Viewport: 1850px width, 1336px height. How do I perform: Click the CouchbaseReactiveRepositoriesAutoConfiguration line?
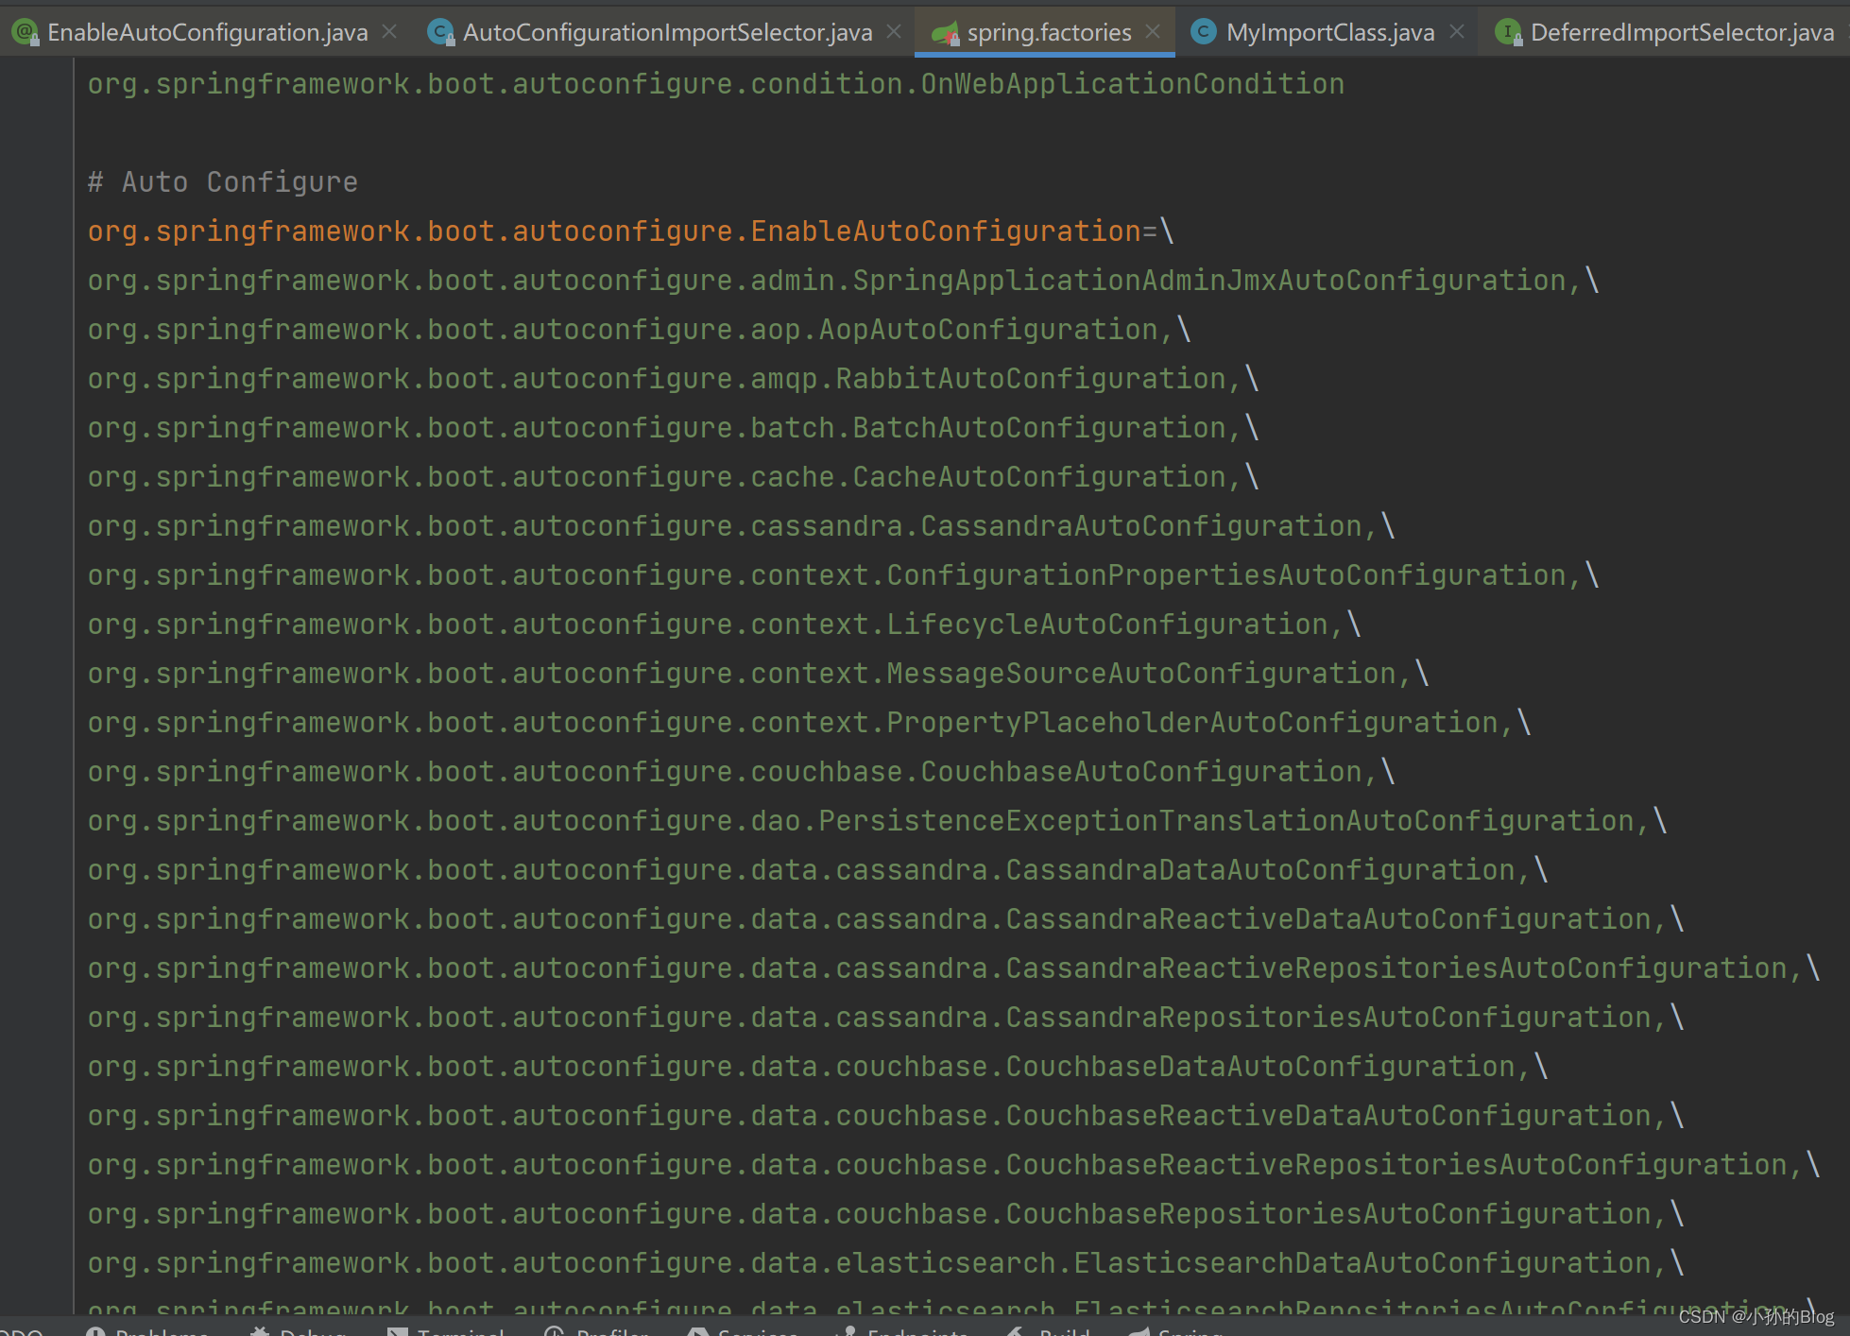coord(954,1165)
